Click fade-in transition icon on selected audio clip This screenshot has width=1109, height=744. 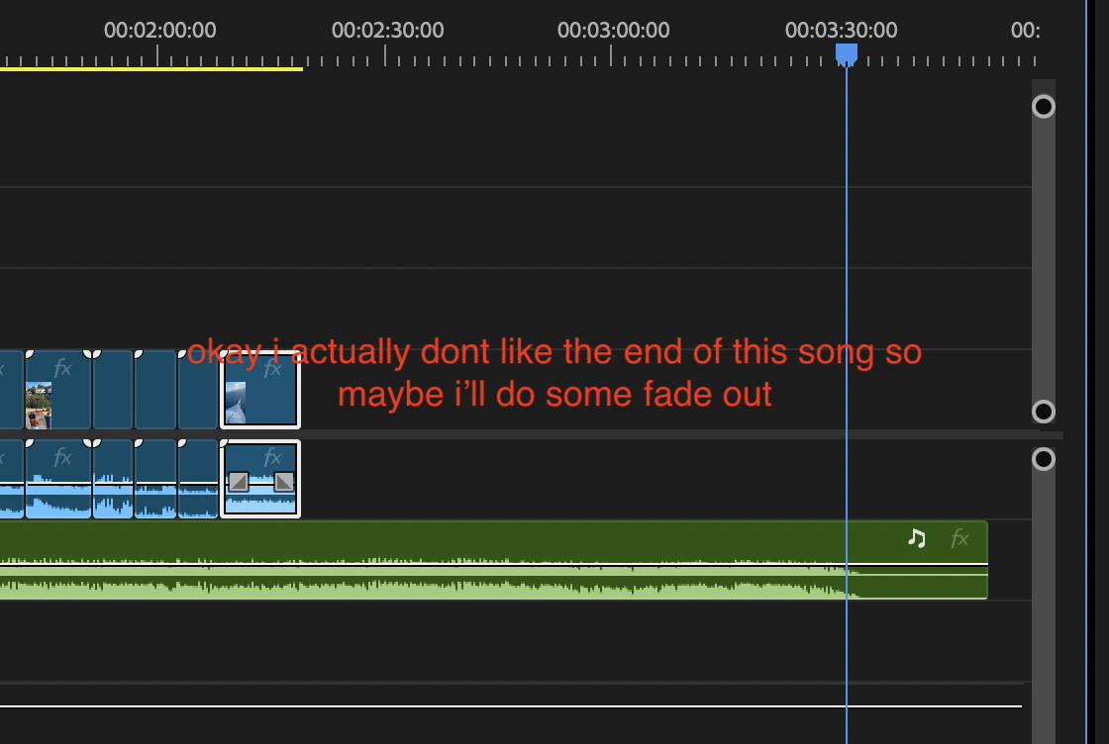pyautogui.click(x=239, y=482)
